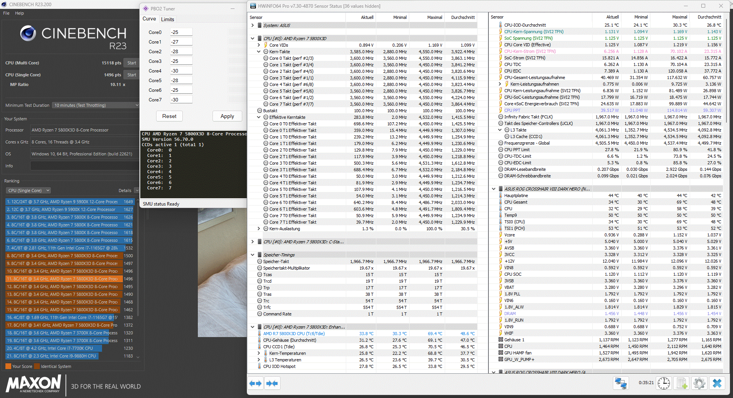This screenshot has height=398, width=733.
Task: Click the Infinity Fabric Takt clock icon
Action: [x=501, y=117]
